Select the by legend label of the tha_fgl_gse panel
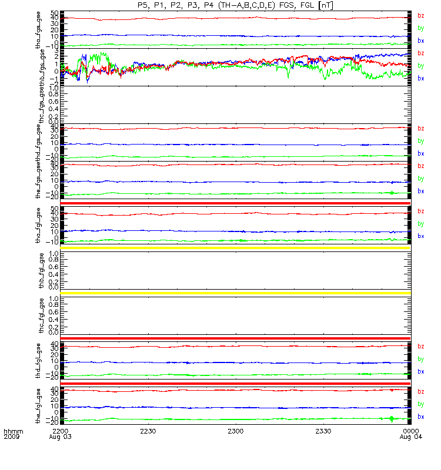441x470 pixels. point(420,224)
